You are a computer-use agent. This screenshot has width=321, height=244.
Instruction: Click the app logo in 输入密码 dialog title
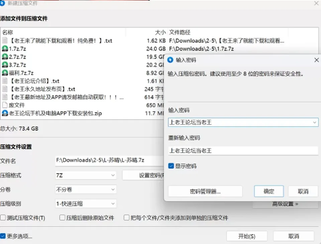pos(170,60)
